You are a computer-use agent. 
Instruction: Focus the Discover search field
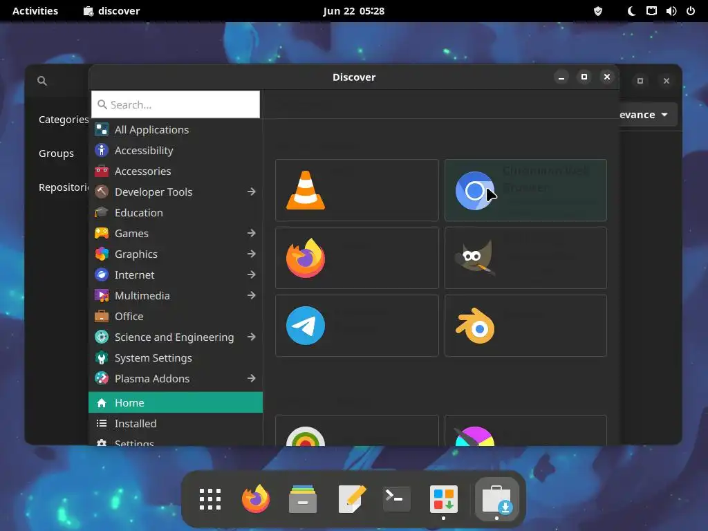tap(176, 105)
